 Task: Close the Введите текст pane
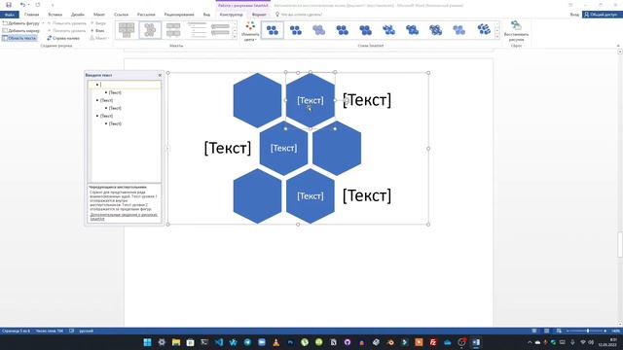click(160, 75)
